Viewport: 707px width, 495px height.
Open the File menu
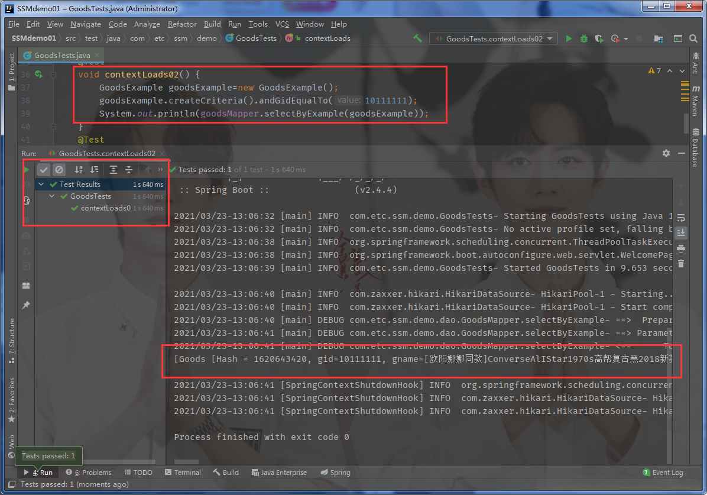click(x=14, y=24)
